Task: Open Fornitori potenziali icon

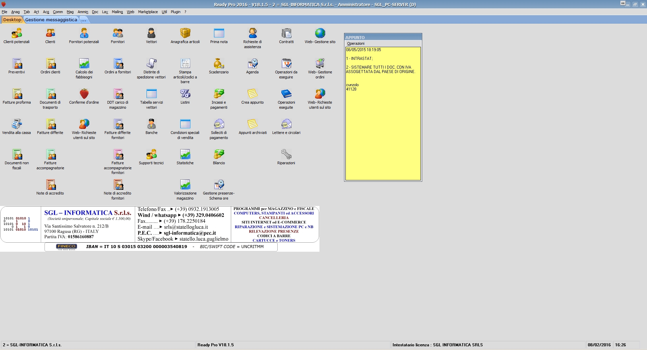Action: pos(84,33)
